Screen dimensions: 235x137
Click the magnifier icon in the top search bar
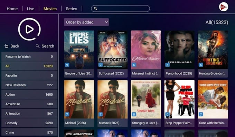point(95,9)
